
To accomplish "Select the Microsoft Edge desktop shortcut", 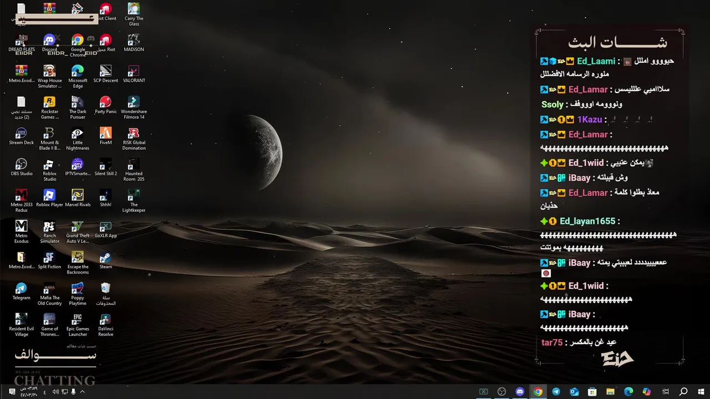I will (78, 77).
